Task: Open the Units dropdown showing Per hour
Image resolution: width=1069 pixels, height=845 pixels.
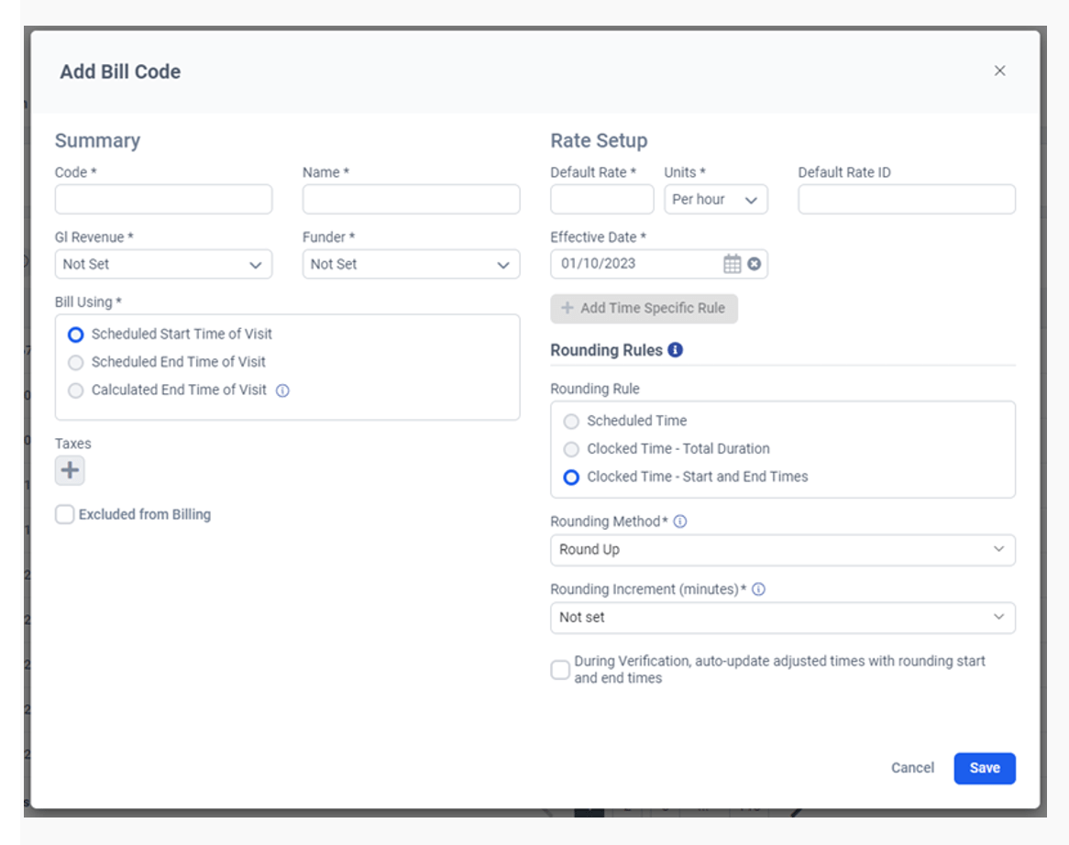Action: click(x=716, y=199)
